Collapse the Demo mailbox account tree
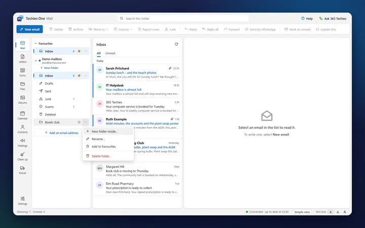Viewport: 365px width, 228px height. [36, 61]
